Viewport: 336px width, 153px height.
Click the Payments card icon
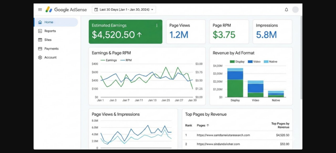(x=40, y=49)
